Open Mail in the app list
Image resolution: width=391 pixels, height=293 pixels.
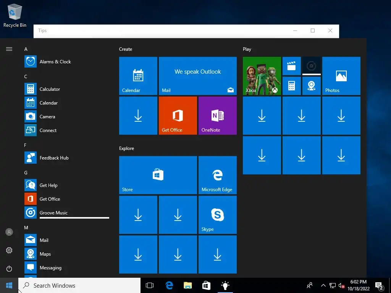click(66, 240)
